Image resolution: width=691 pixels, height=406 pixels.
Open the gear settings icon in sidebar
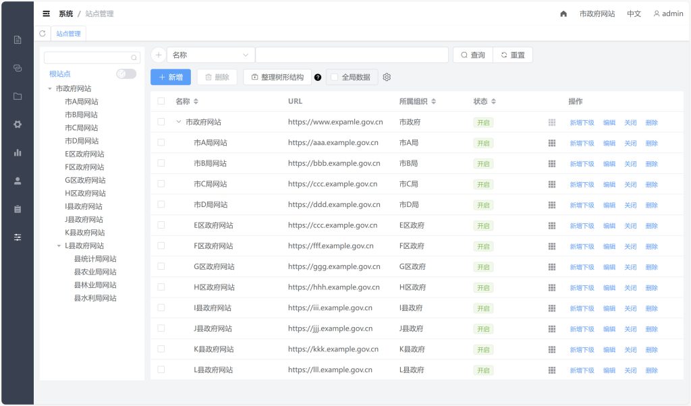point(18,125)
